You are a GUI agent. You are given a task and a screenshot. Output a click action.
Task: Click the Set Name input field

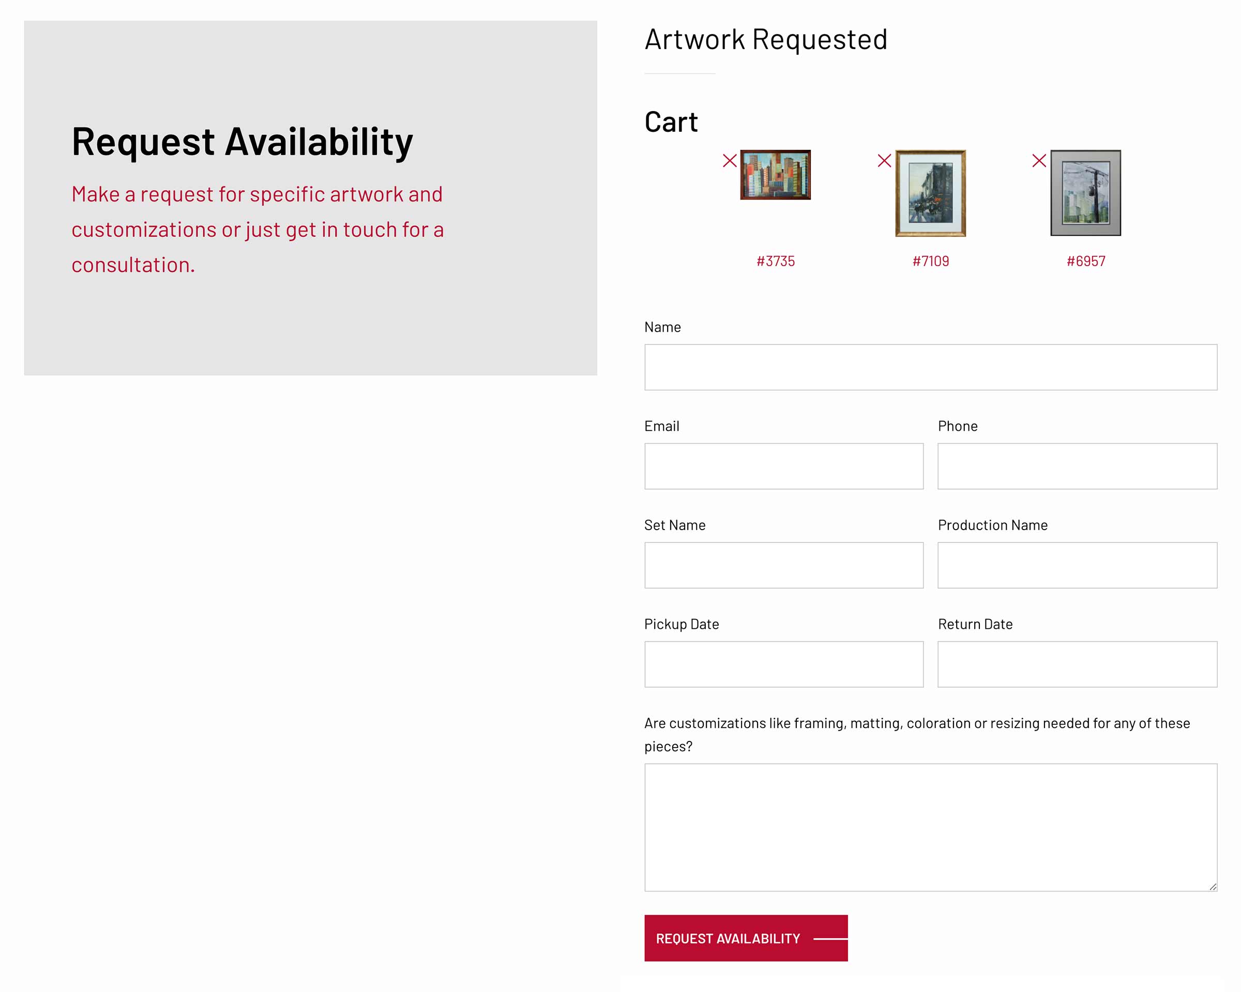pos(784,564)
